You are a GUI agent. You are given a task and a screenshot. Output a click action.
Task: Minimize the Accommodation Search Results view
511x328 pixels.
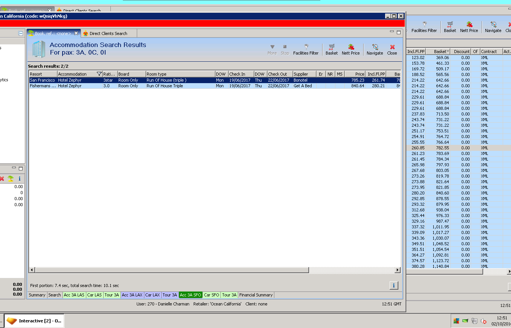click(x=392, y=32)
